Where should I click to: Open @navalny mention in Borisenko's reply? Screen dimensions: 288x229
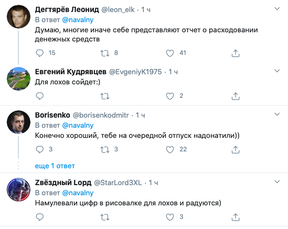click(x=78, y=125)
